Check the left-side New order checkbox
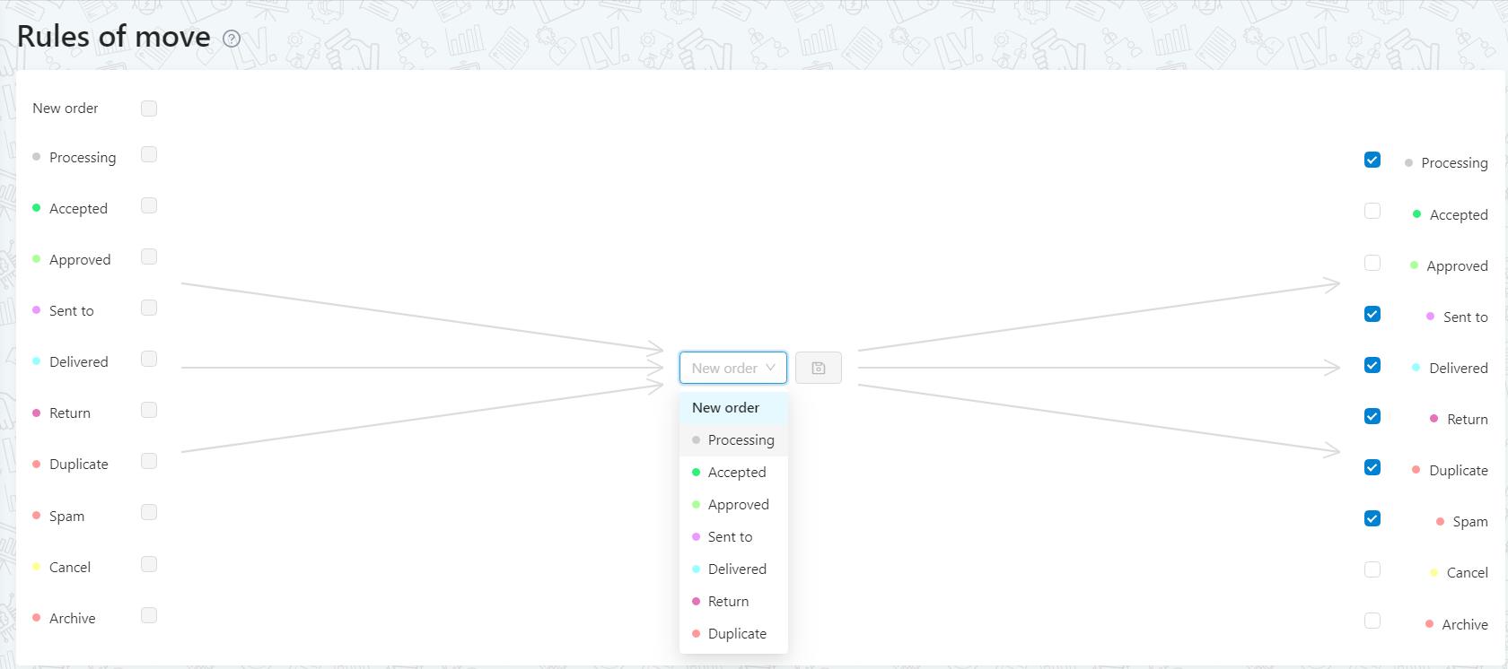Image resolution: width=1508 pixels, height=669 pixels. coord(149,109)
